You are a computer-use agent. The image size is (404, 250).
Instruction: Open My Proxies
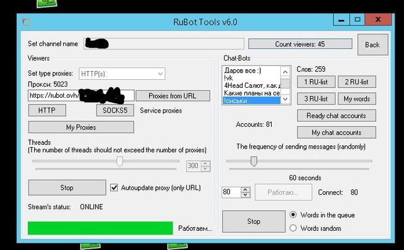point(80,127)
